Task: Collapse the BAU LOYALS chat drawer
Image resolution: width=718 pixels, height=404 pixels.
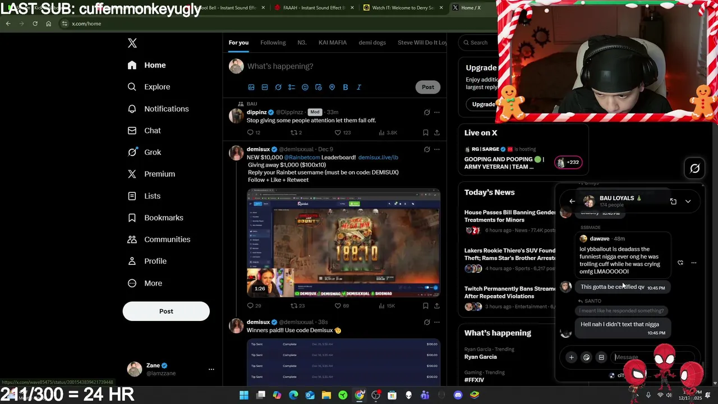Action: (x=688, y=201)
